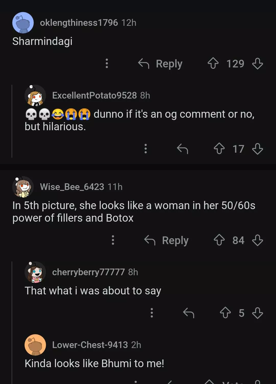Open three-dot menu on ExcellentPotato9528's comment
This screenshot has height=384, width=276.
[x=146, y=149]
